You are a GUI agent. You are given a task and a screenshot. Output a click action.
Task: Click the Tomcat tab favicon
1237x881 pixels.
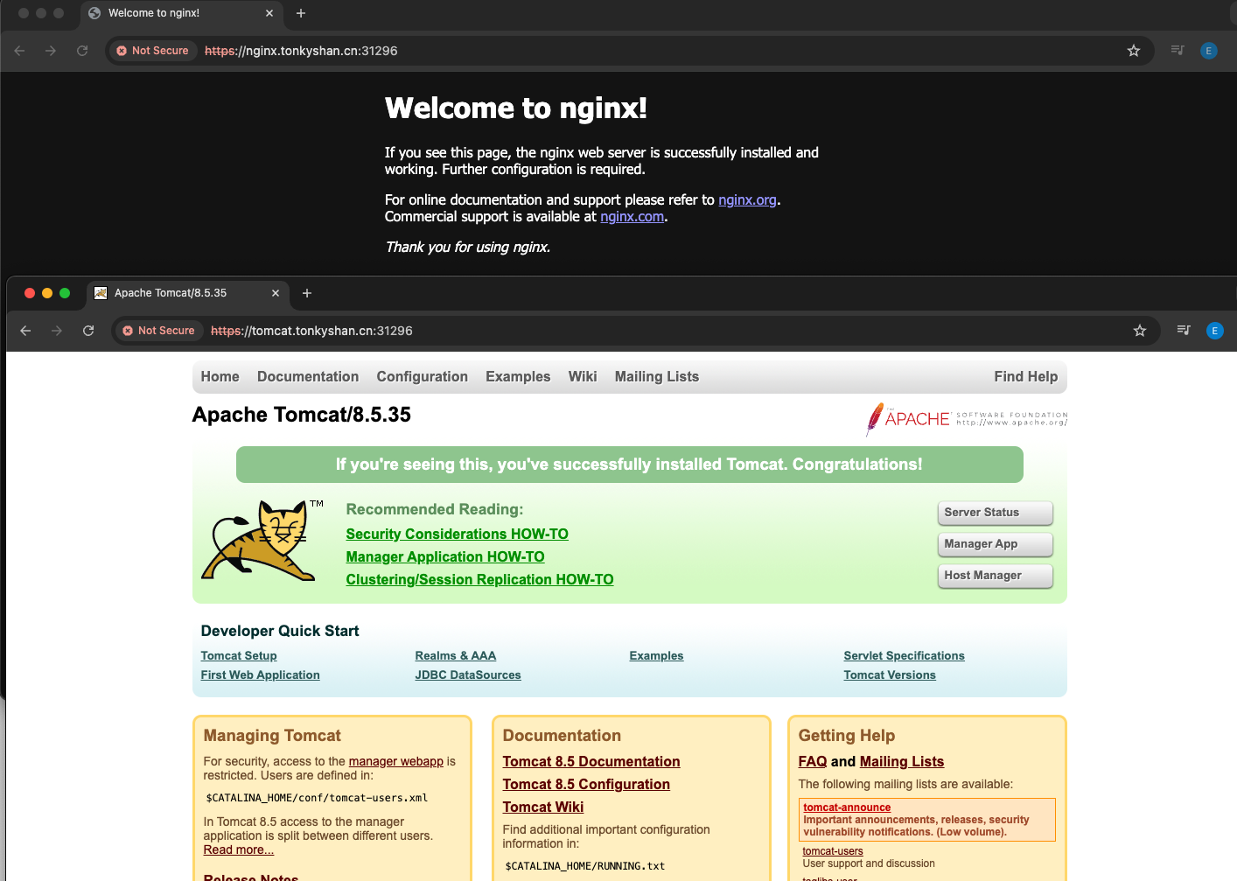pyautogui.click(x=101, y=293)
